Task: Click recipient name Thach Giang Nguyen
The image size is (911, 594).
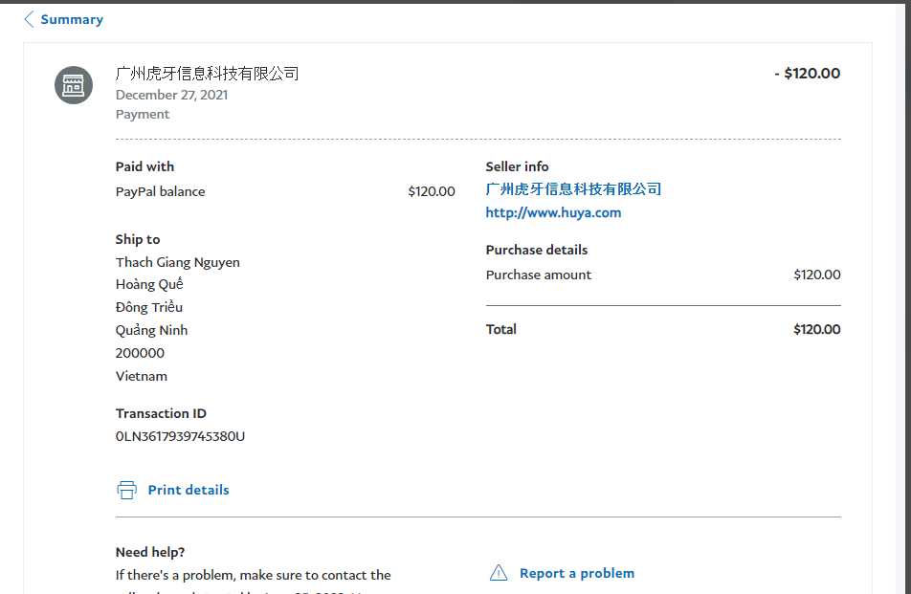Action: click(x=178, y=262)
